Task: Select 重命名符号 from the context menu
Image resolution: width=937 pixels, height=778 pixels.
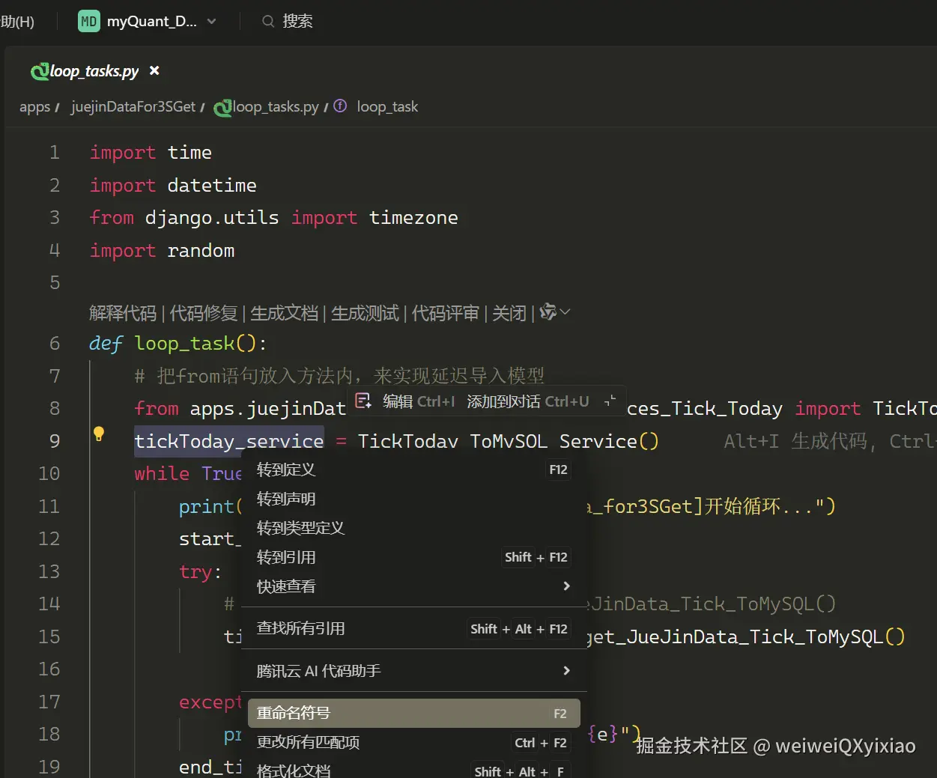Action: [x=294, y=713]
